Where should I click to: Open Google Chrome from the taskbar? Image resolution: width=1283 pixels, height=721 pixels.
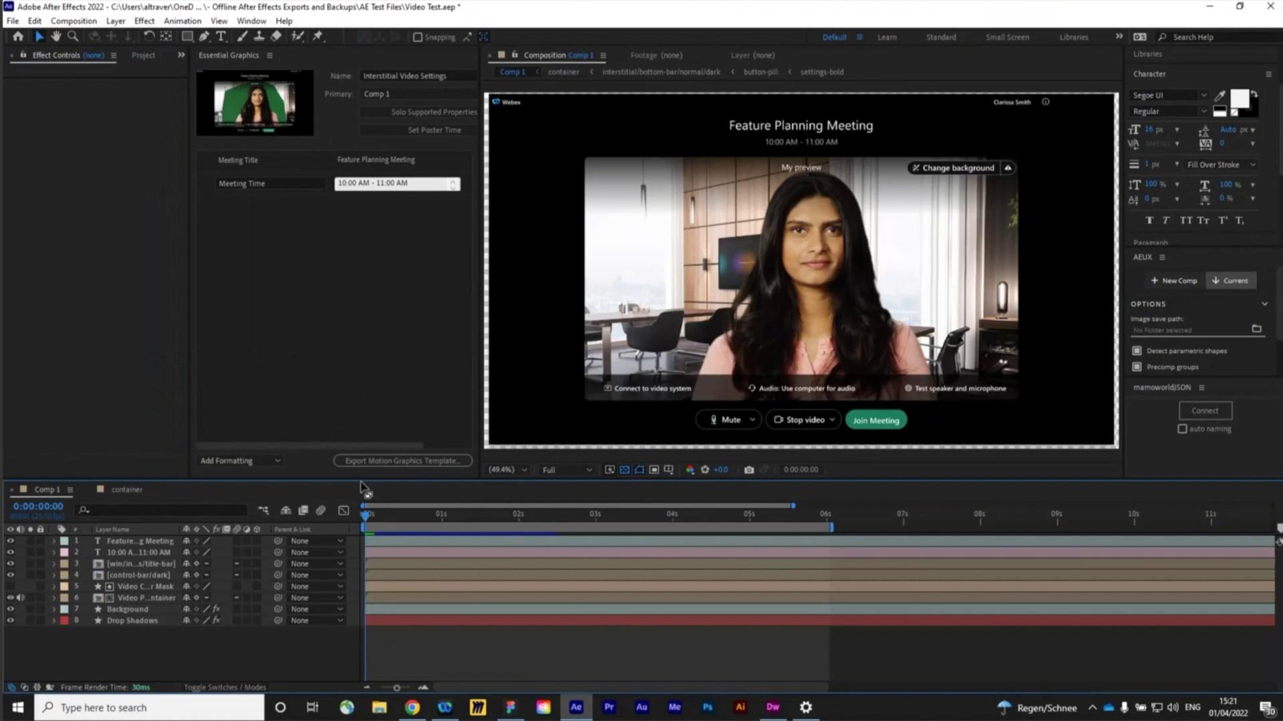pyautogui.click(x=412, y=707)
